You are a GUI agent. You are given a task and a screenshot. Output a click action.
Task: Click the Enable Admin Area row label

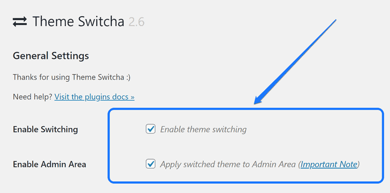point(49,165)
